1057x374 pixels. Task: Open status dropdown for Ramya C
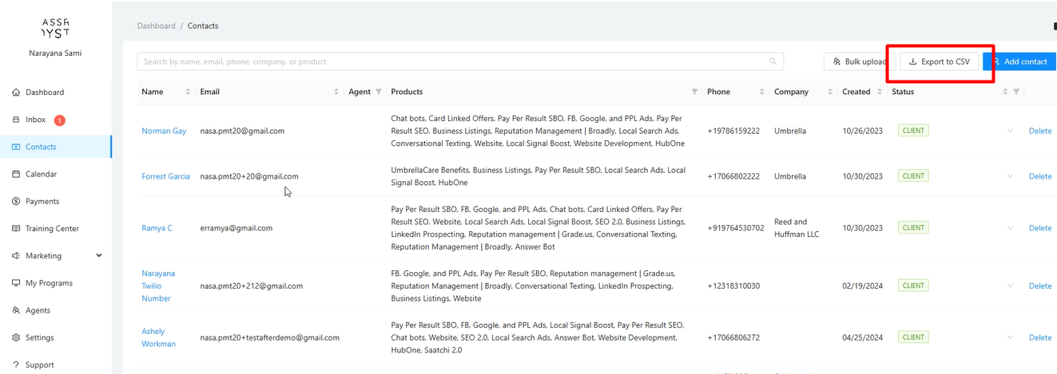coord(1010,228)
